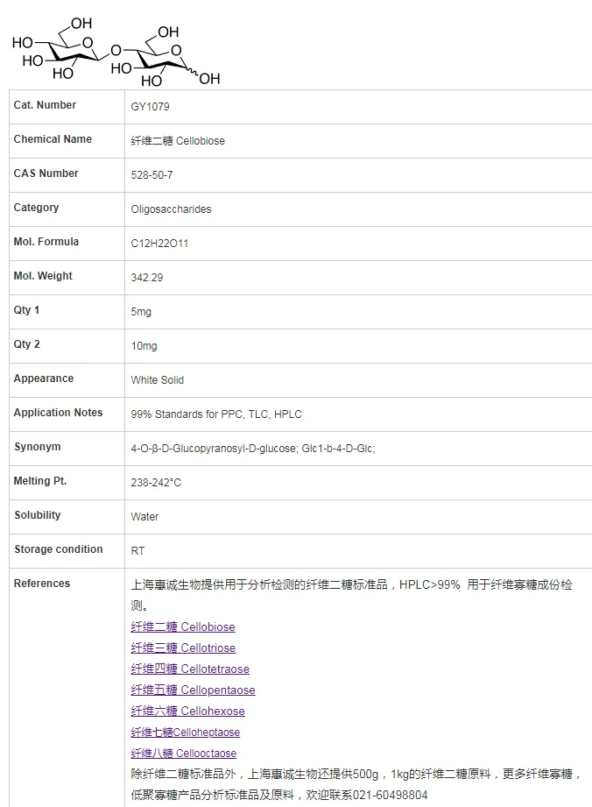
Task: Open the 纤维三糖 Cellotriose link
Action: (183, 648)
